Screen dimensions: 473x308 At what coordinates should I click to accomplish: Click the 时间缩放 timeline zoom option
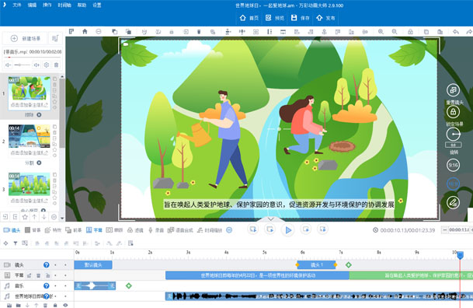210,230
